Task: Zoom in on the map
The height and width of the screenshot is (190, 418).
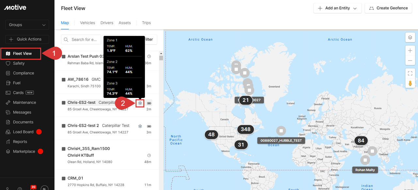Action: (410, 51)
